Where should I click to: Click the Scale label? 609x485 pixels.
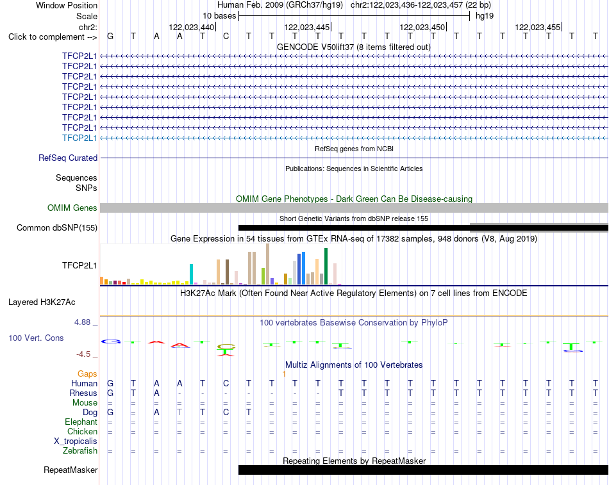click(x=87, y=16)
